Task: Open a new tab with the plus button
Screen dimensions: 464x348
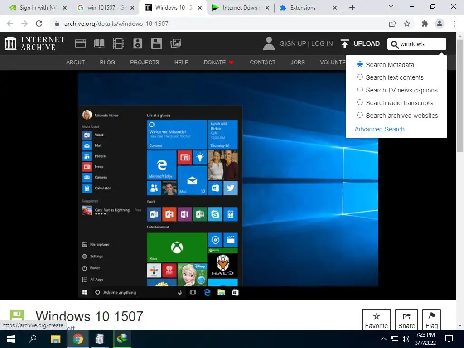Action: tap(352, 8)
